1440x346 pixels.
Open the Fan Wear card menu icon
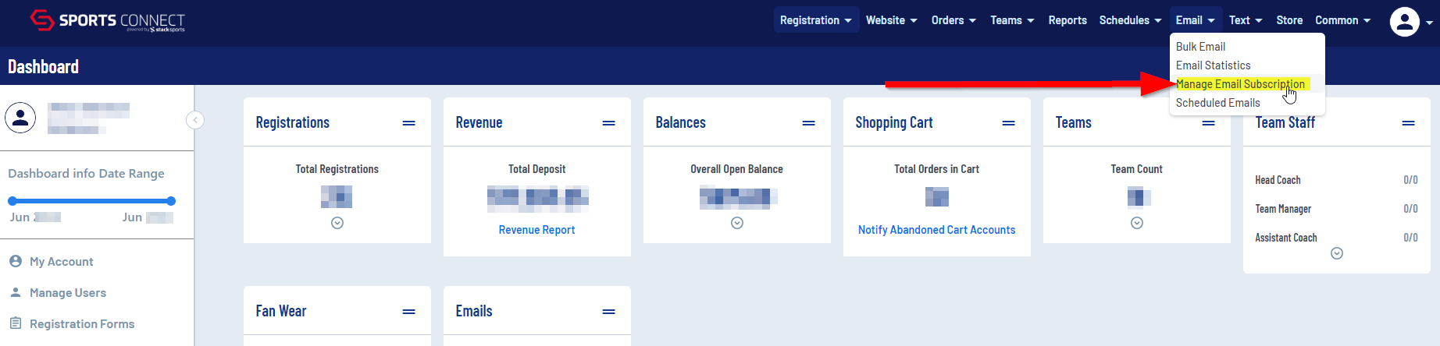[x=408, y=312]
